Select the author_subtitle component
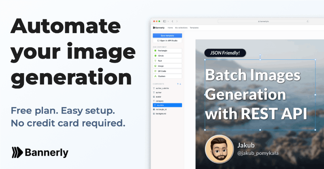 point(167,88)
